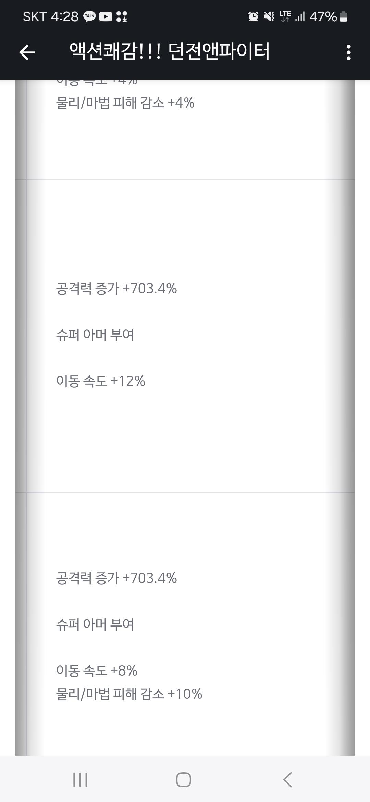
Task: Tap the SKT 4:28 clock display
Action: tap(51, 16)
